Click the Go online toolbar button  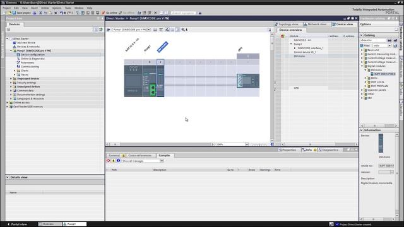109,13
